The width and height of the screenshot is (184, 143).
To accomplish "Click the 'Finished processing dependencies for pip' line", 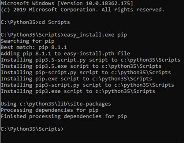I will [x=64, y=116].
